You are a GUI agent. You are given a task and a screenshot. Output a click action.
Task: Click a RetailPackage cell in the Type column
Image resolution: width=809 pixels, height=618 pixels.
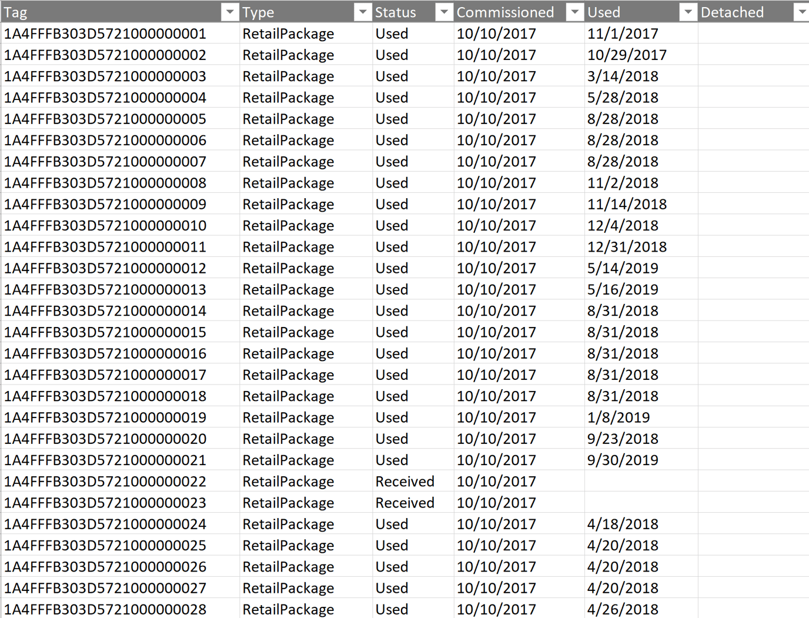pos(288,34)
